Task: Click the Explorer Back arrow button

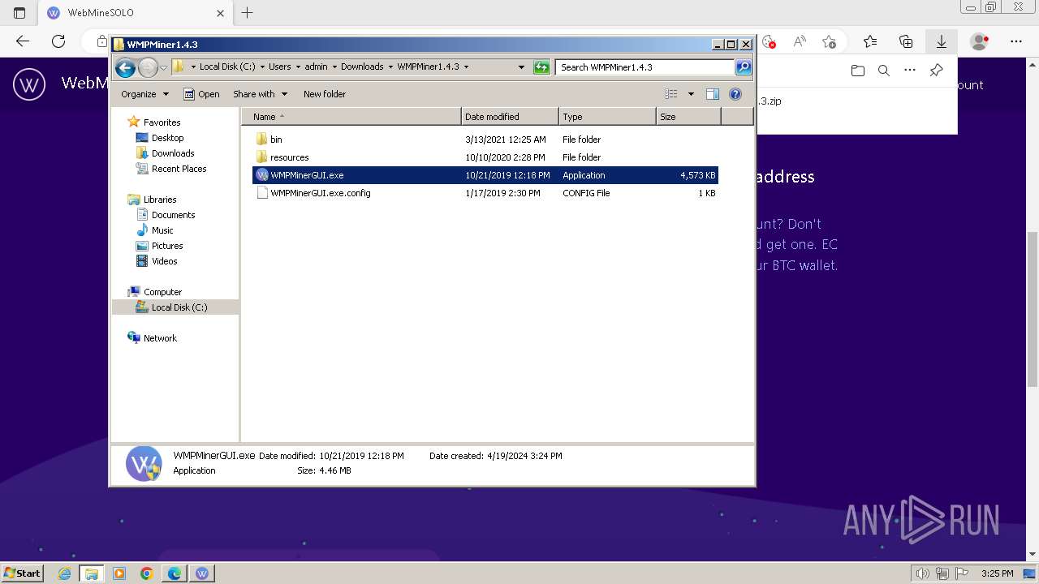Action: click(125, 67)
